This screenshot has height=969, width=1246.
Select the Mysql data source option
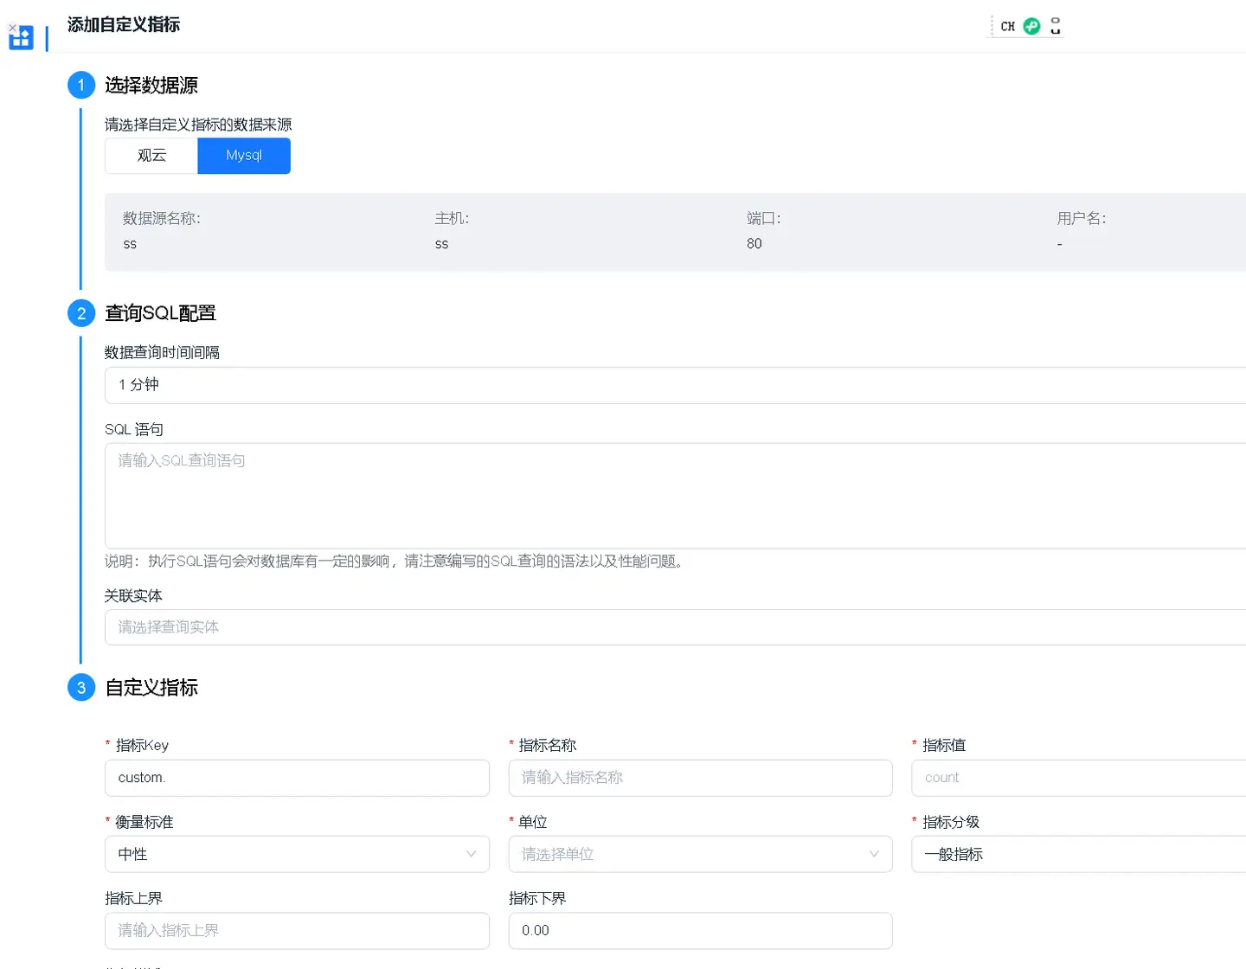pyautogui.click(x=244, y=156)
